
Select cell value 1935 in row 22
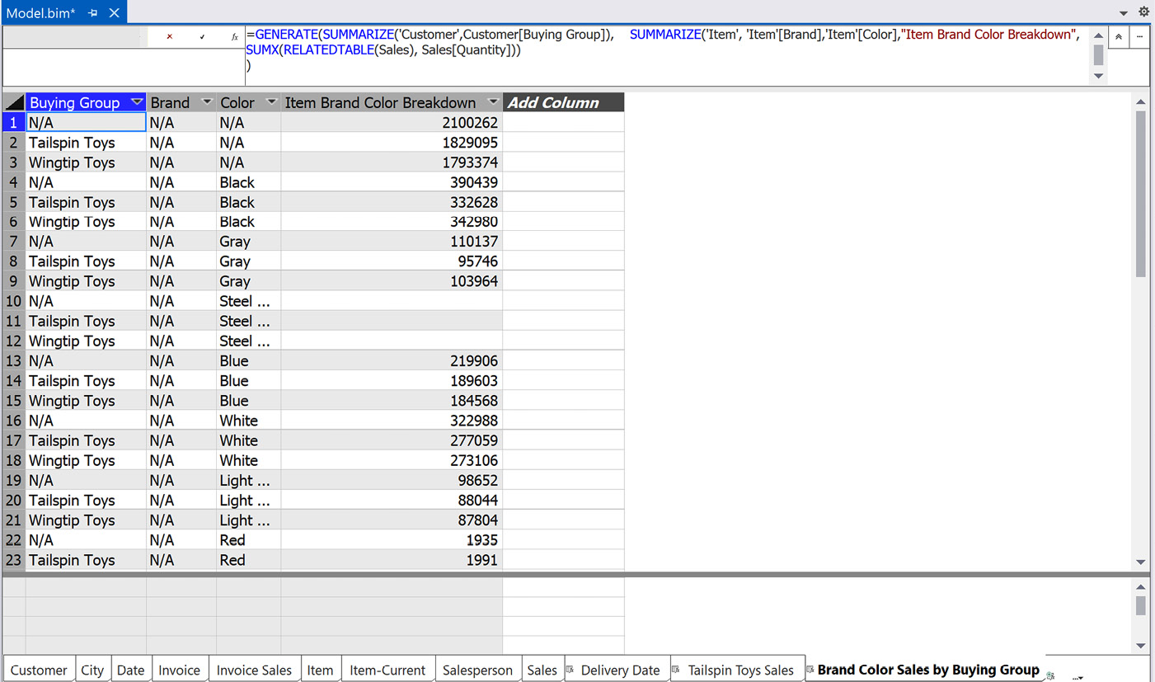point(392,540)
